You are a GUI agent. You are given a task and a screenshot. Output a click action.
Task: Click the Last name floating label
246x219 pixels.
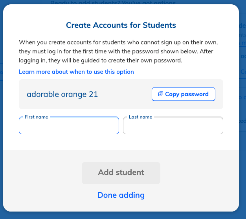[x=140, y=117]
